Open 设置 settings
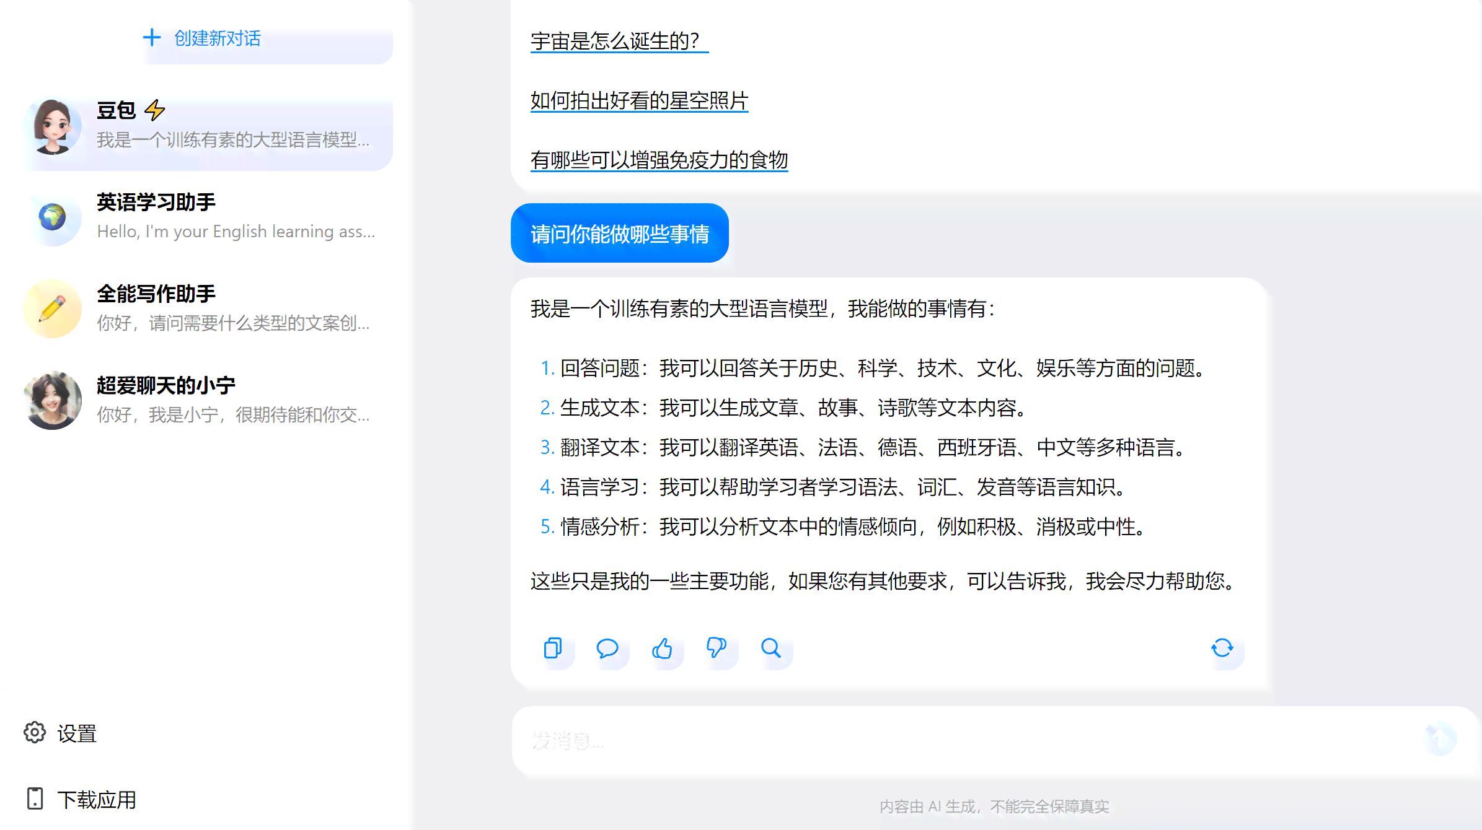 (60, 733)
